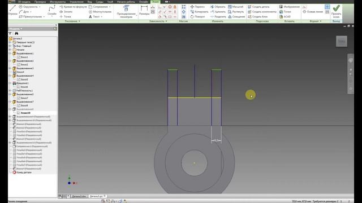The width and height of the screenshot is (362, 203).
Task: Open the Инструменты ribbon tab
Action: pos(58,2)
